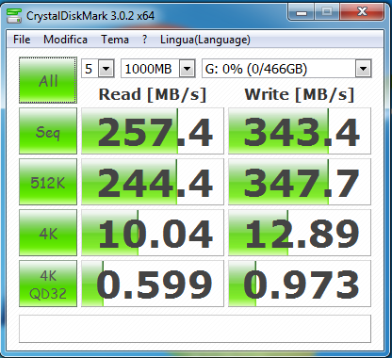The height and width of the screenshot is (358, 392).
Task: Select the Seq read value 257.4
Action: click(x=153, y=131)
